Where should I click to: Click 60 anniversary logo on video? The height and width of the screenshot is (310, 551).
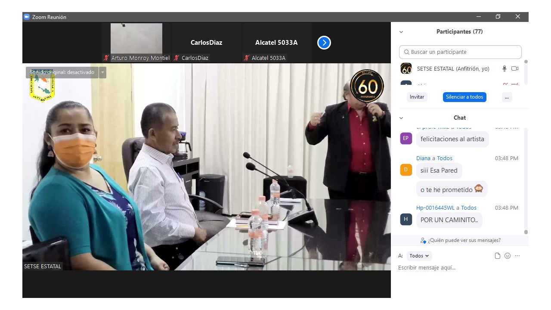pos(367,87)
